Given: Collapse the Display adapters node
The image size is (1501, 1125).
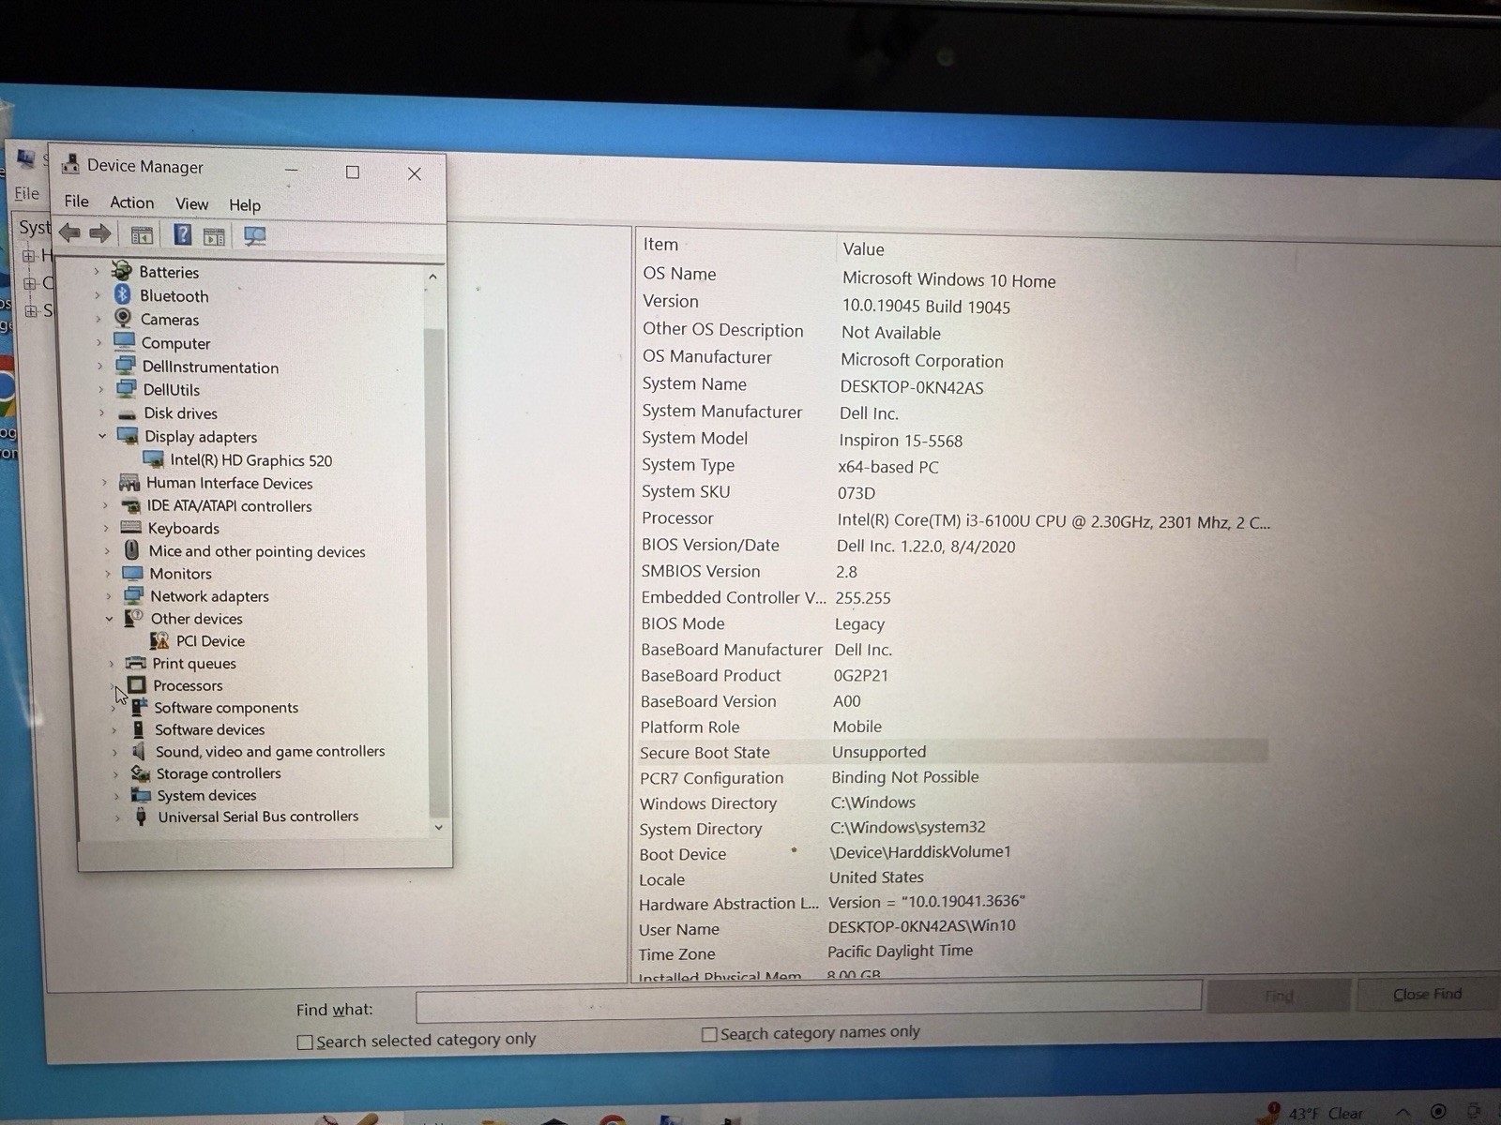Looking at the screenshot, I should pyautogui.click(x=102, y=436).
